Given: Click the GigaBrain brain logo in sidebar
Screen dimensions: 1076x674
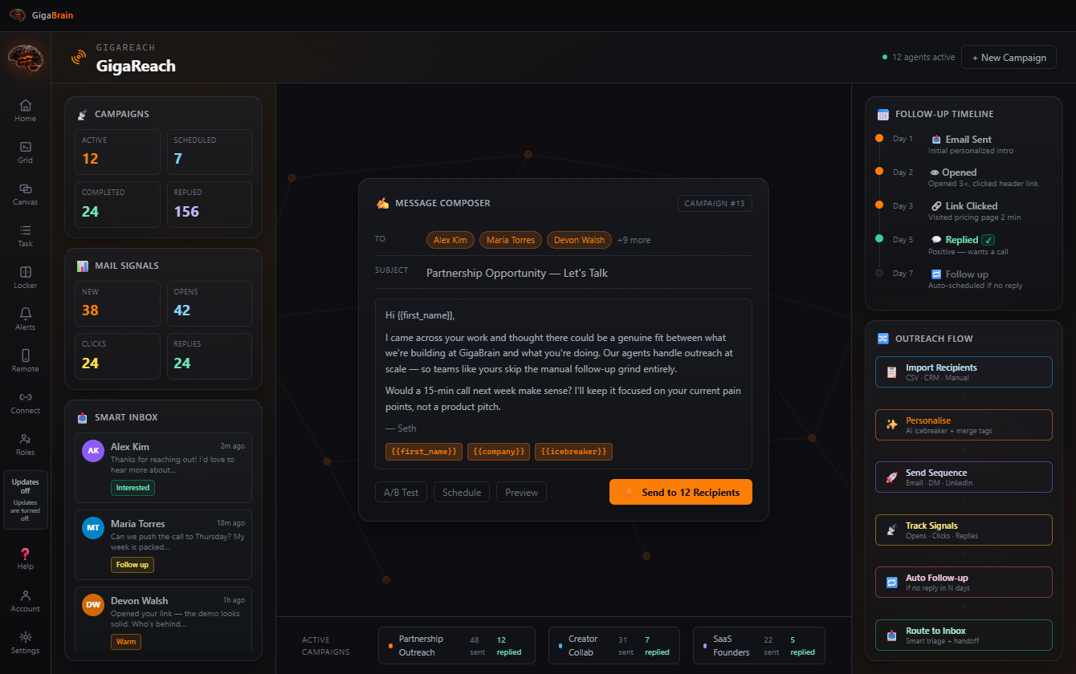Looking at the screenshot, I should 26,59.
